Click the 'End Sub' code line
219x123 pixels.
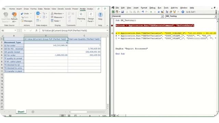tap(120, 54)
